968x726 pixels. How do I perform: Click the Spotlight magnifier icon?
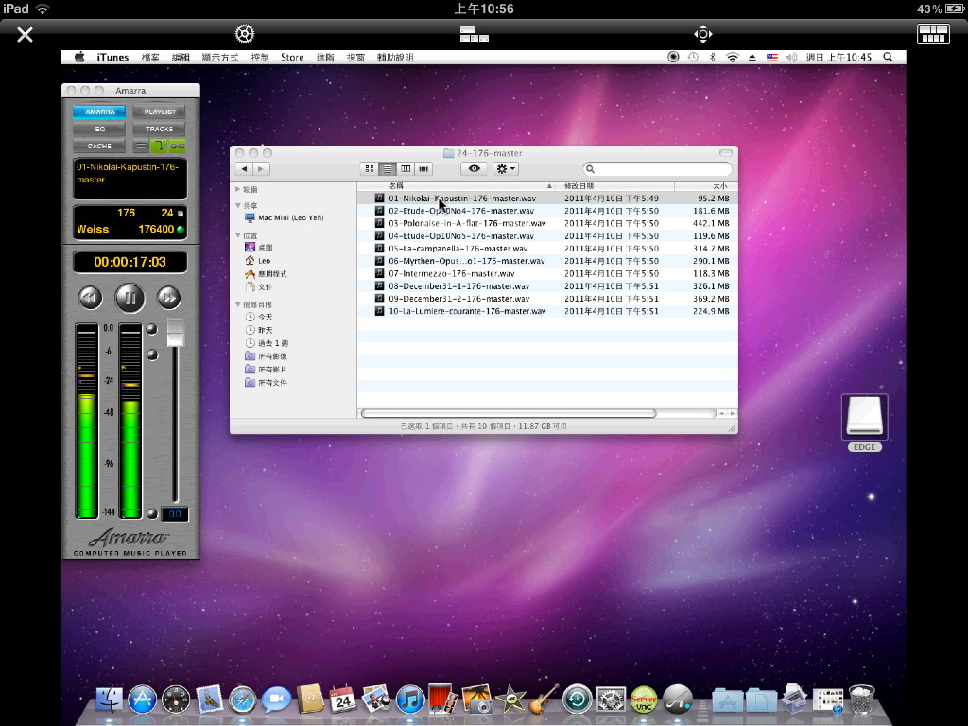pyautogui.click(x=888, y=57)
